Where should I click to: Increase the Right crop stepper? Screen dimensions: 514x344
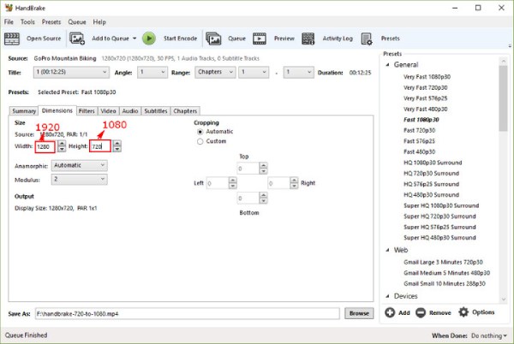[x=294, y=181]
